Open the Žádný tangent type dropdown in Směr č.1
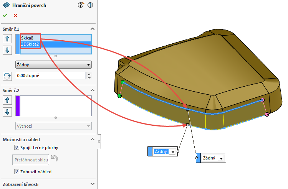The image size is (288, 189). click(x=53, y=65)
